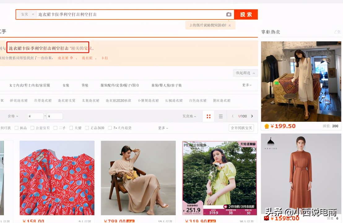The height and width of the screenshot is (223, 343).
Task: Open the yellow dress product priced 251.9
Action: pyautogui.click(x=219, y=178)
